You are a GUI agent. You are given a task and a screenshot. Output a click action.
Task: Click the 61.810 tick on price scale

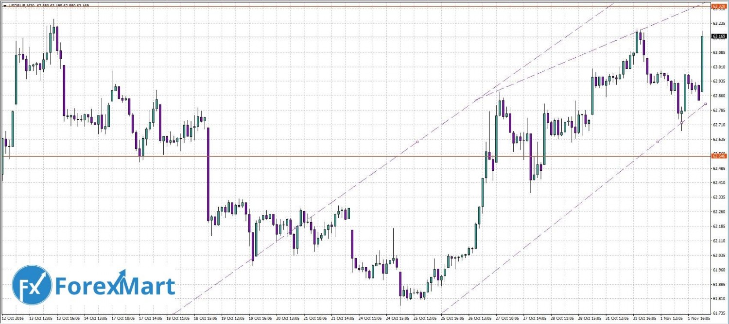[x=719, y=298]
